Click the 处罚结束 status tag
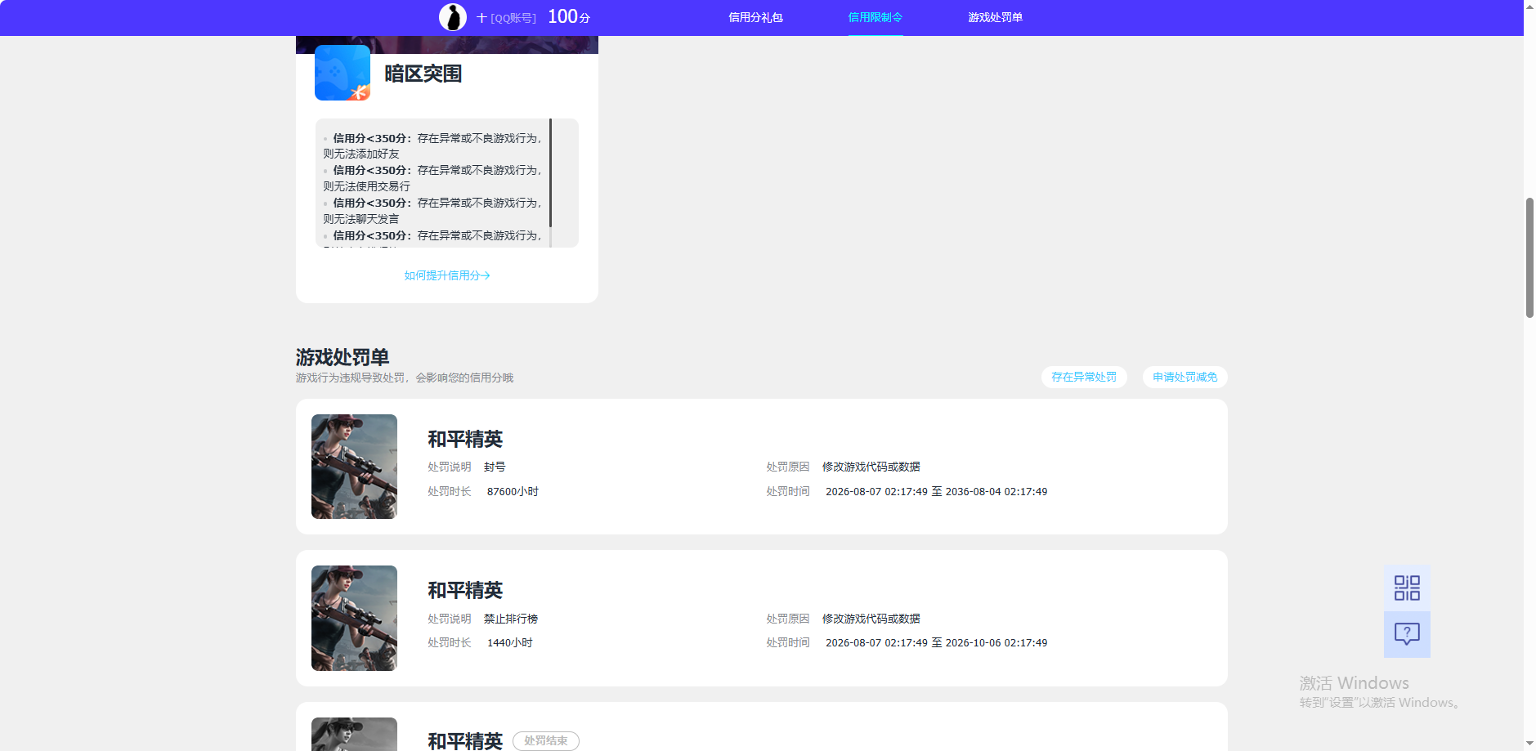 pos(546,740)
